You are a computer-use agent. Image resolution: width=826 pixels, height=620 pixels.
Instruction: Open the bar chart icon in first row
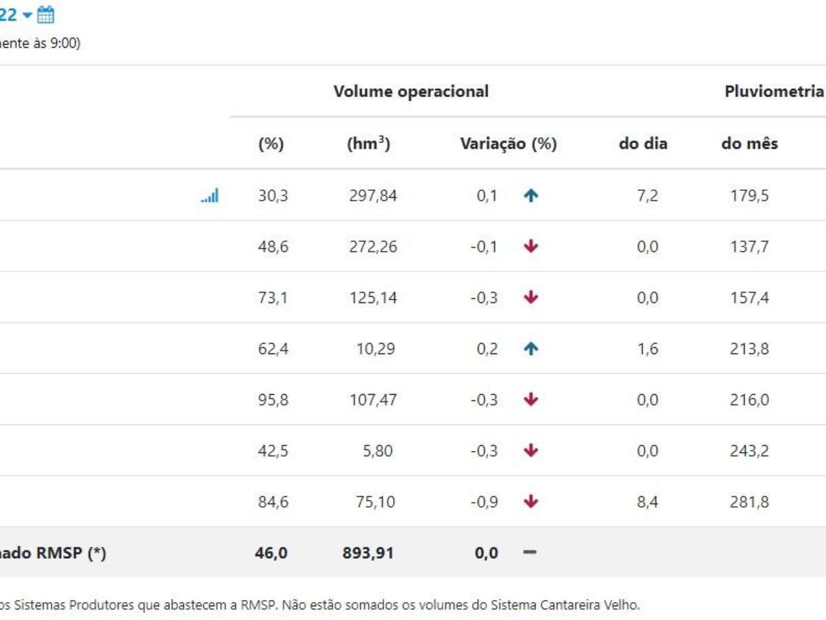[x=210, y=196]
